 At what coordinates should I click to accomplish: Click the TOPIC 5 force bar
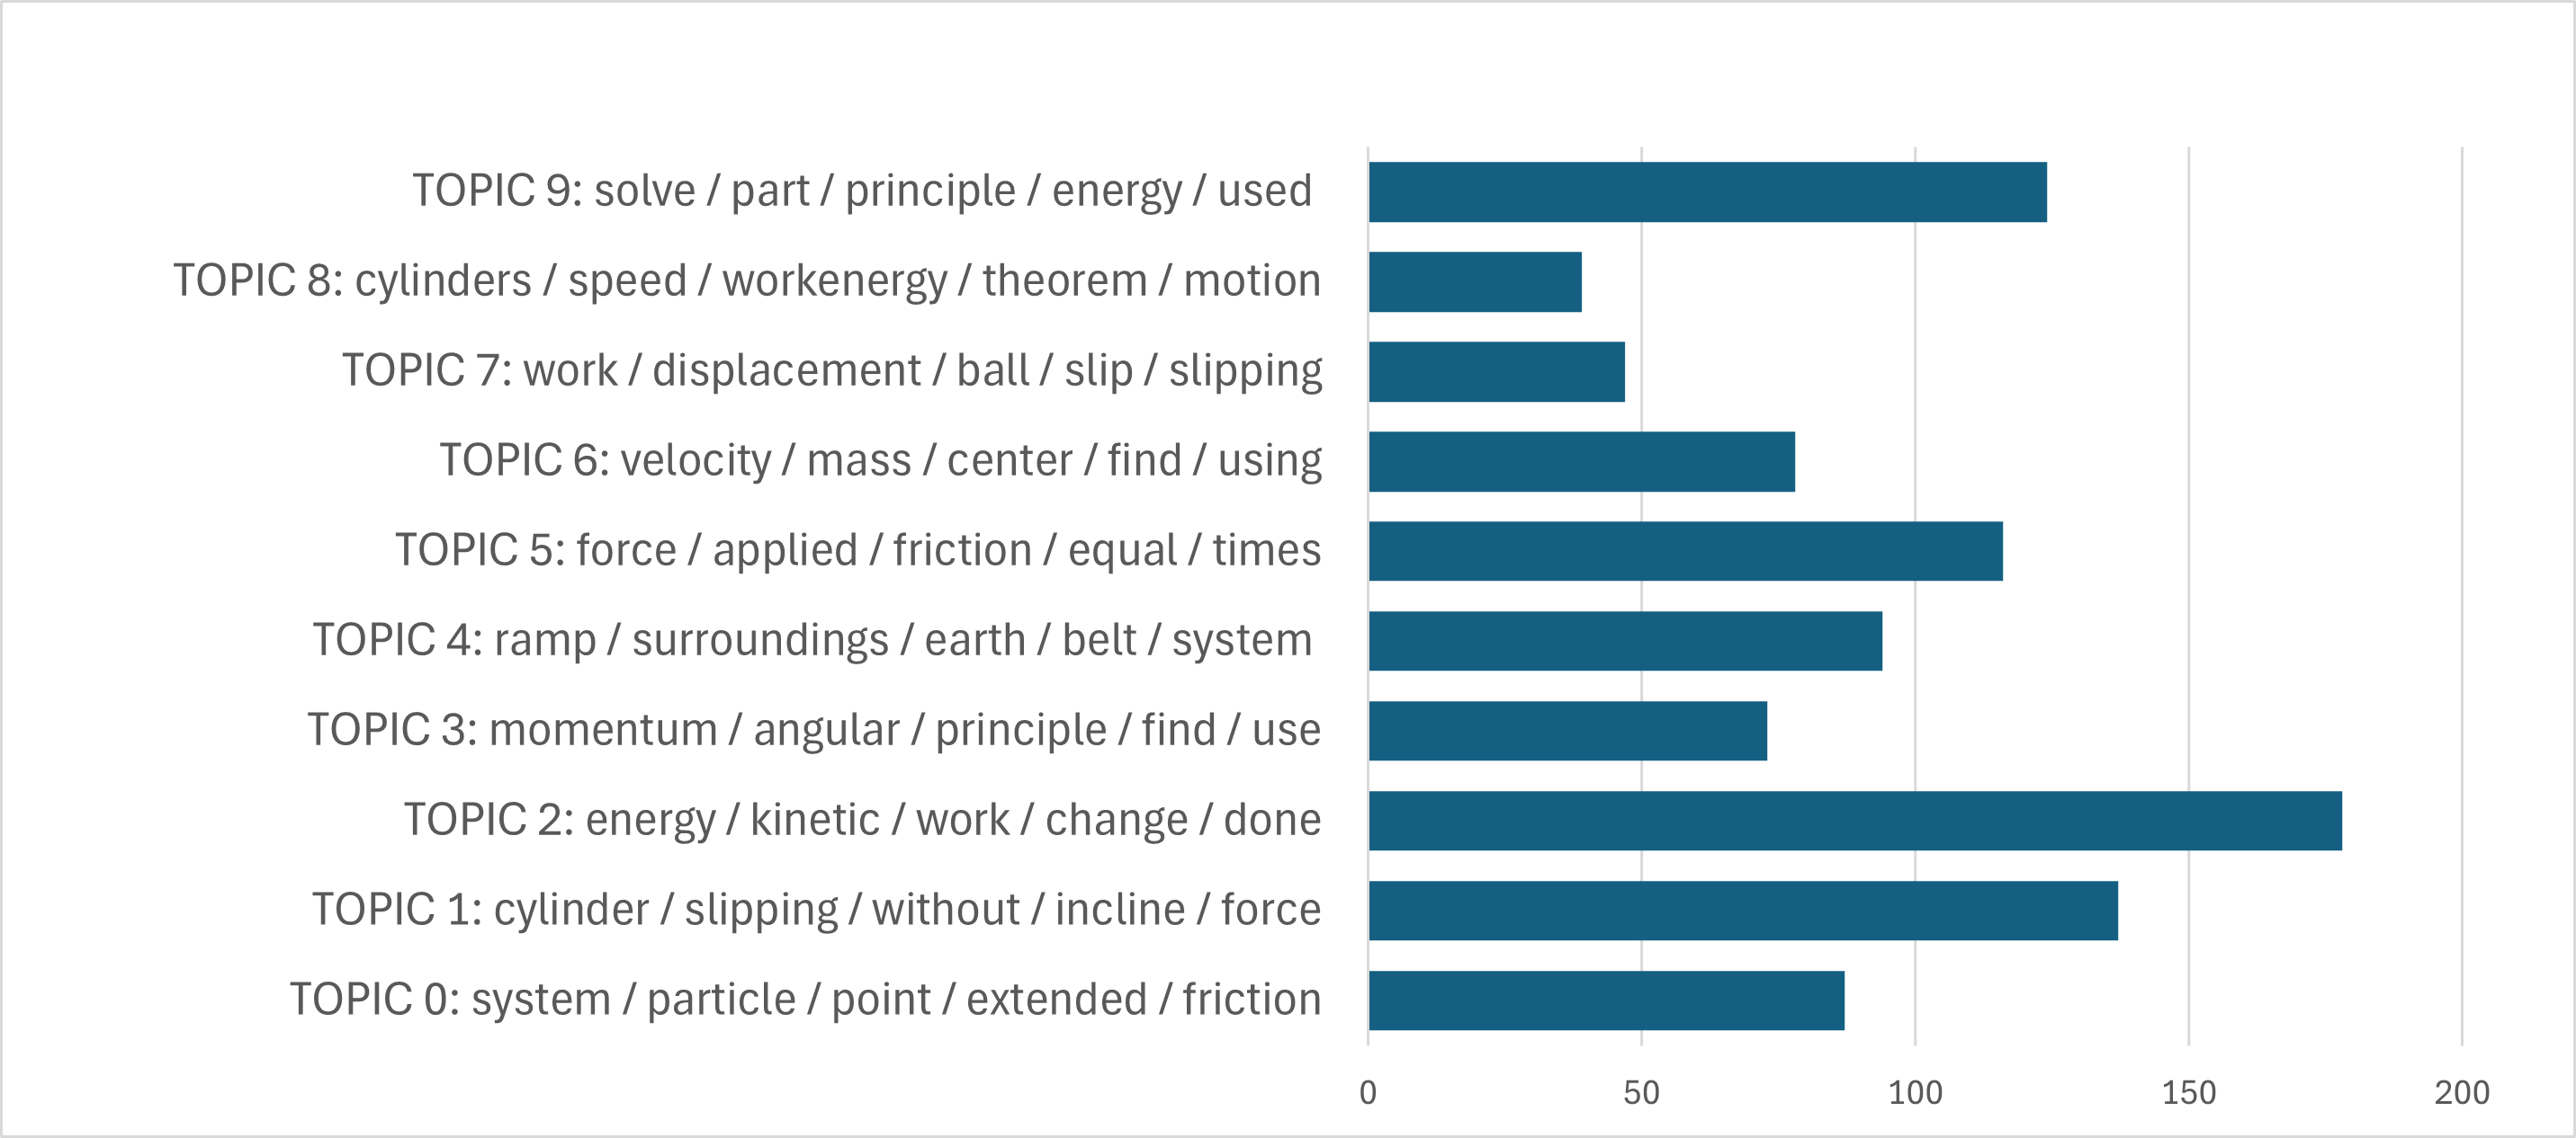tap(1685, 552)
